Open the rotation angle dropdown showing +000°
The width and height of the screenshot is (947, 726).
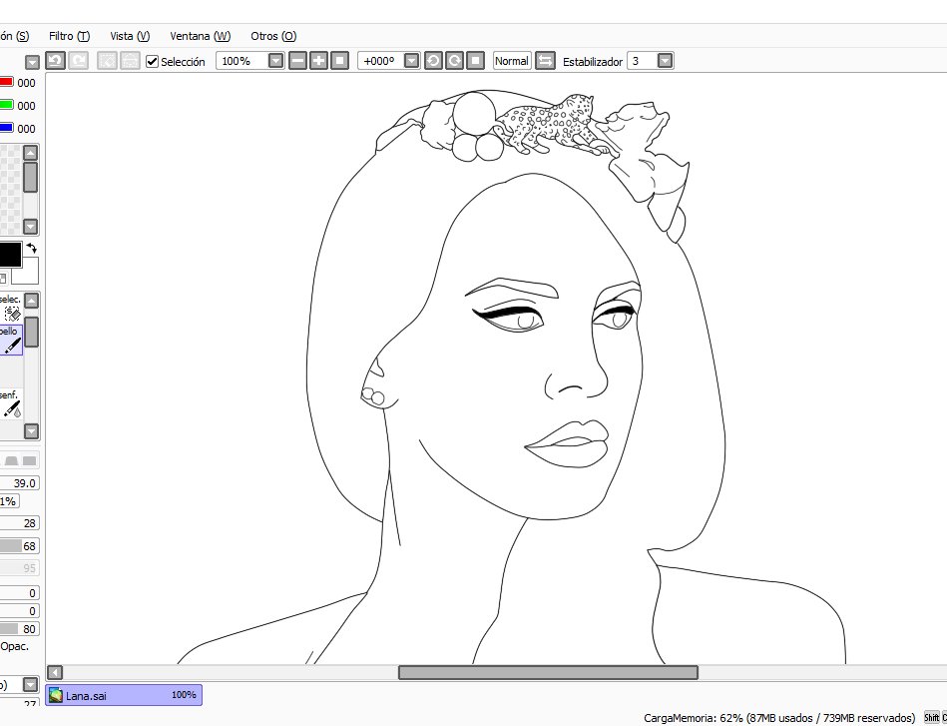(411, 61)
